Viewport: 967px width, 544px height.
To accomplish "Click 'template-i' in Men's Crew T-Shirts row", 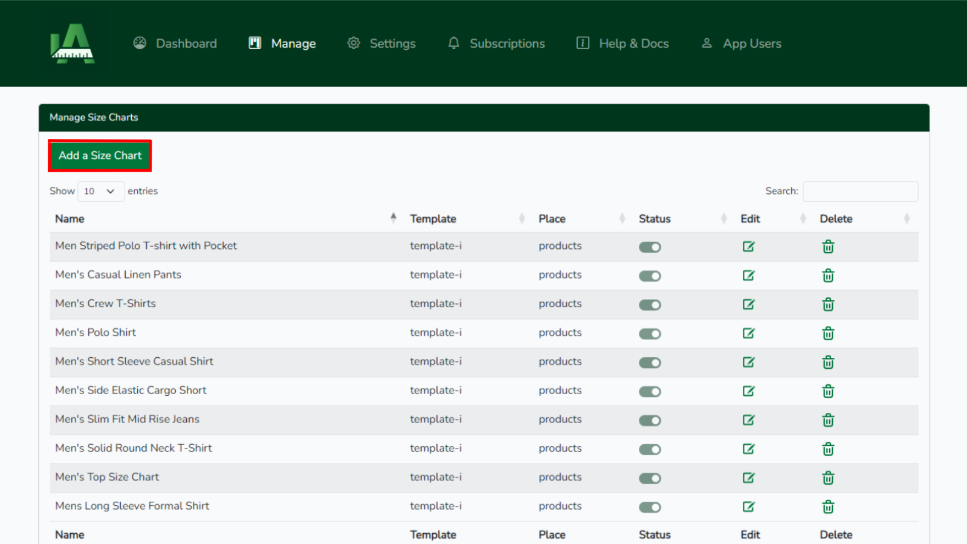I will point(436,303).
